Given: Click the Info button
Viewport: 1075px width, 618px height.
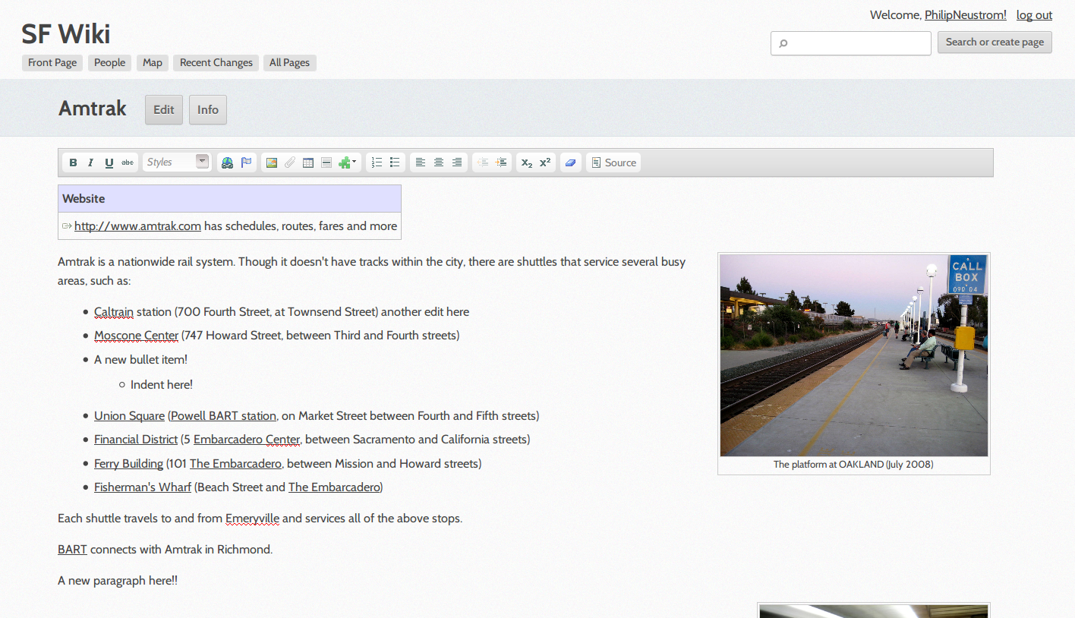Looking at the screenshot, I should click(208, 109).
